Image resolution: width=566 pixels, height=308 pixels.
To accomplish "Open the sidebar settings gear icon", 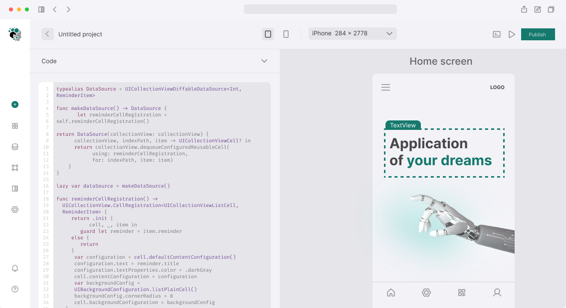I will [x=15, y=209].
